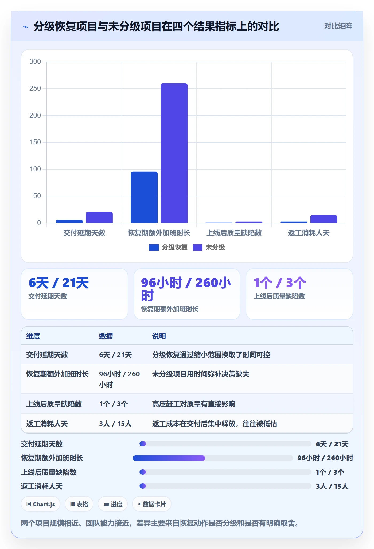The image size is (374, 549).
Task: Click the 交付延期天数 progress bar
Action: tap(225, 444)
